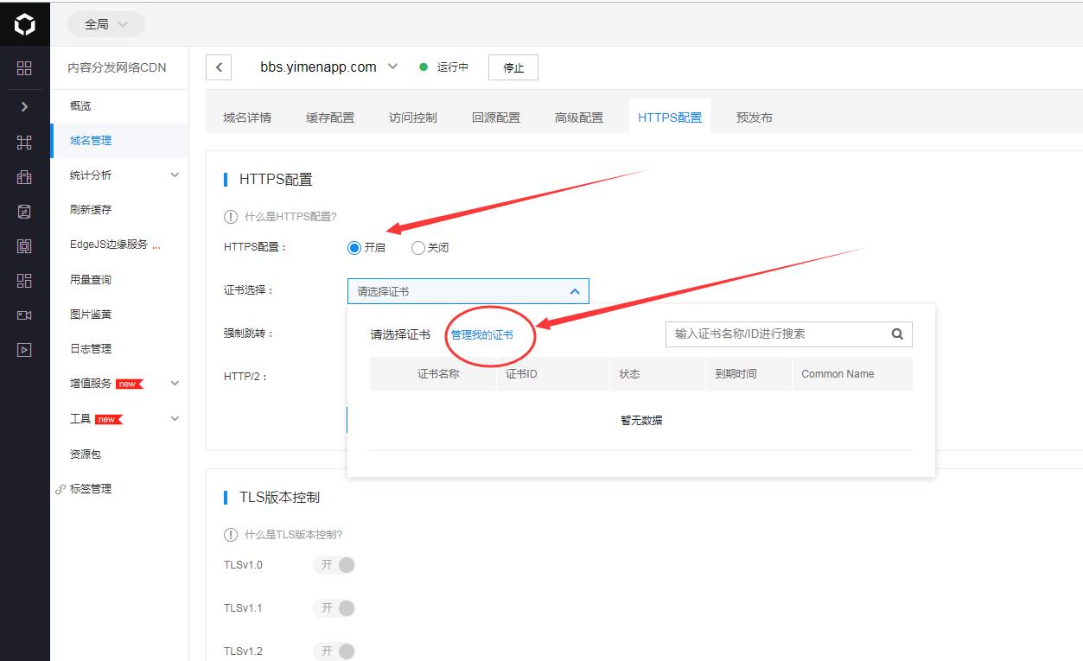Click the 证书ID column header
The width and height of the screenshot is (1083, 661).
521,374
